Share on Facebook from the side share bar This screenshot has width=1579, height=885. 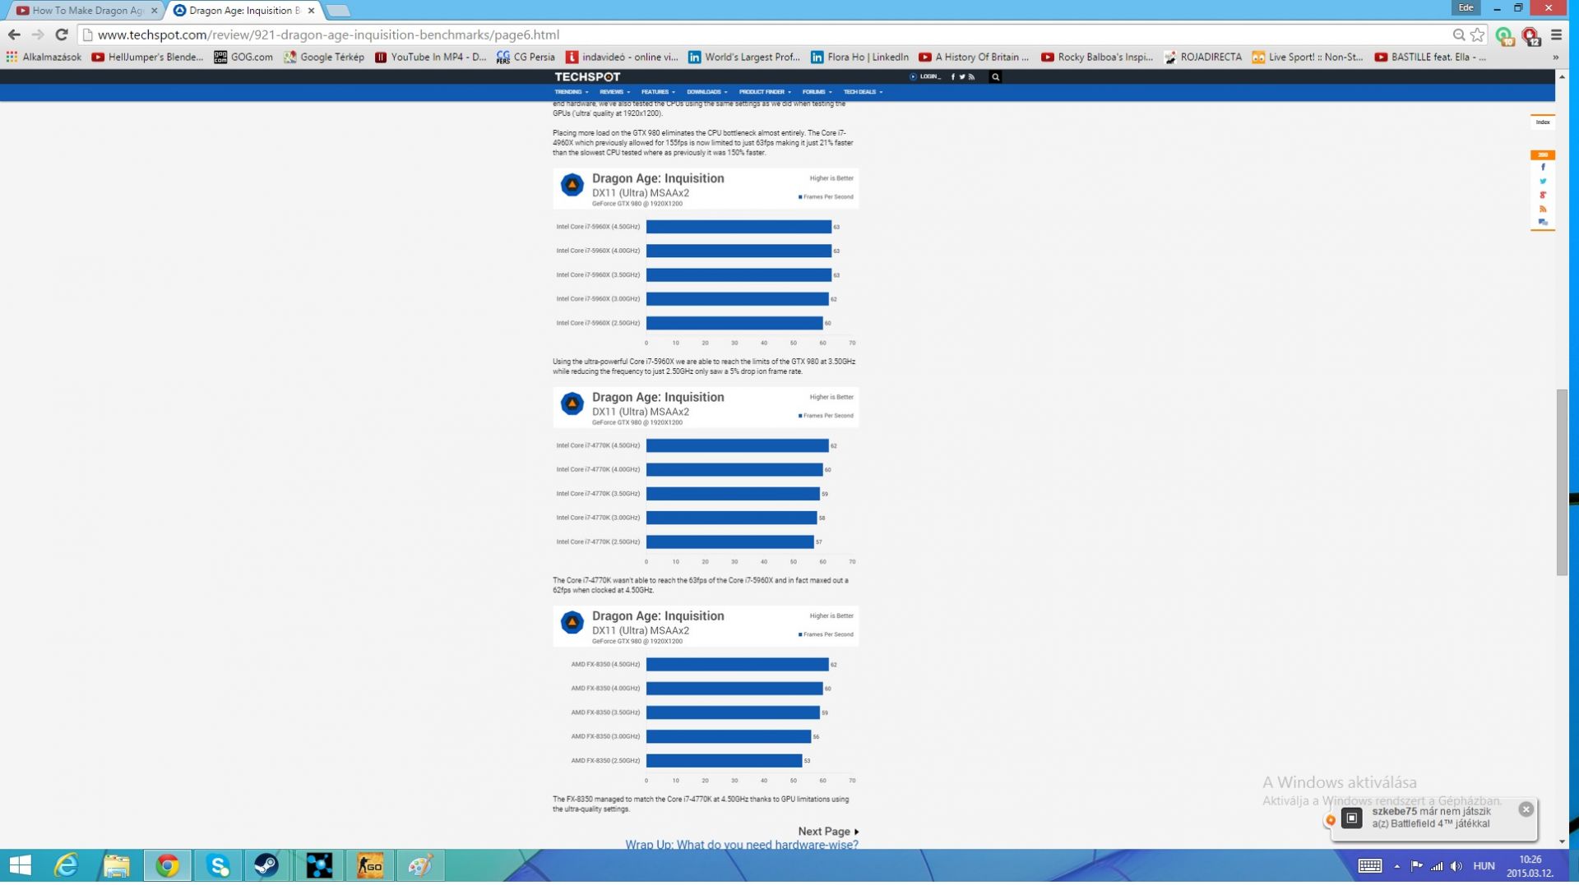point(1543,168)
